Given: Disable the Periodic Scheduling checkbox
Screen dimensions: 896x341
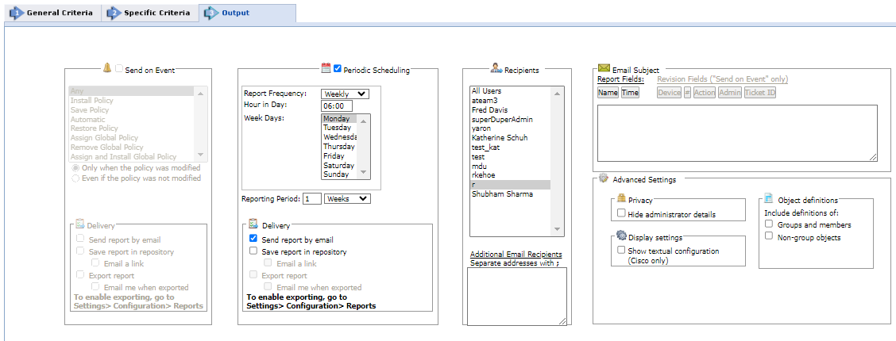Looking at the screenshot, I should point(338,69).
